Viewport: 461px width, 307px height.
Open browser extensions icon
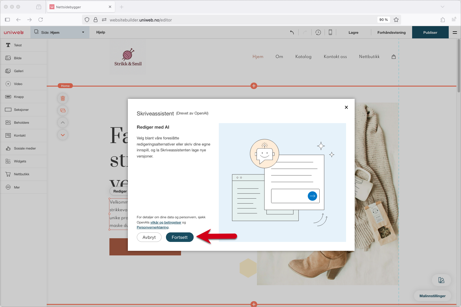click(x=443, y=20)
